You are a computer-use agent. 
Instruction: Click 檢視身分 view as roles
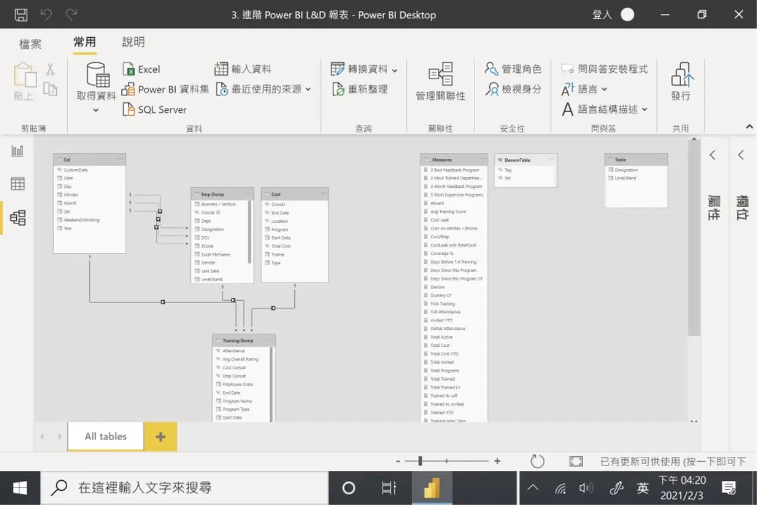(512, 89)
